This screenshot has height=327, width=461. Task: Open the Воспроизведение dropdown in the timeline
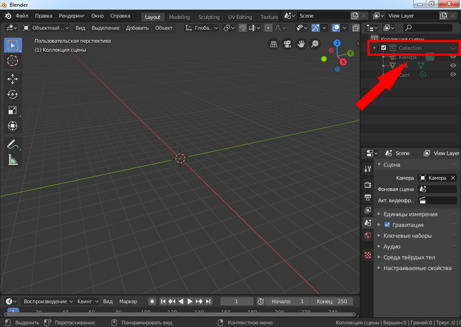(48, 301)
